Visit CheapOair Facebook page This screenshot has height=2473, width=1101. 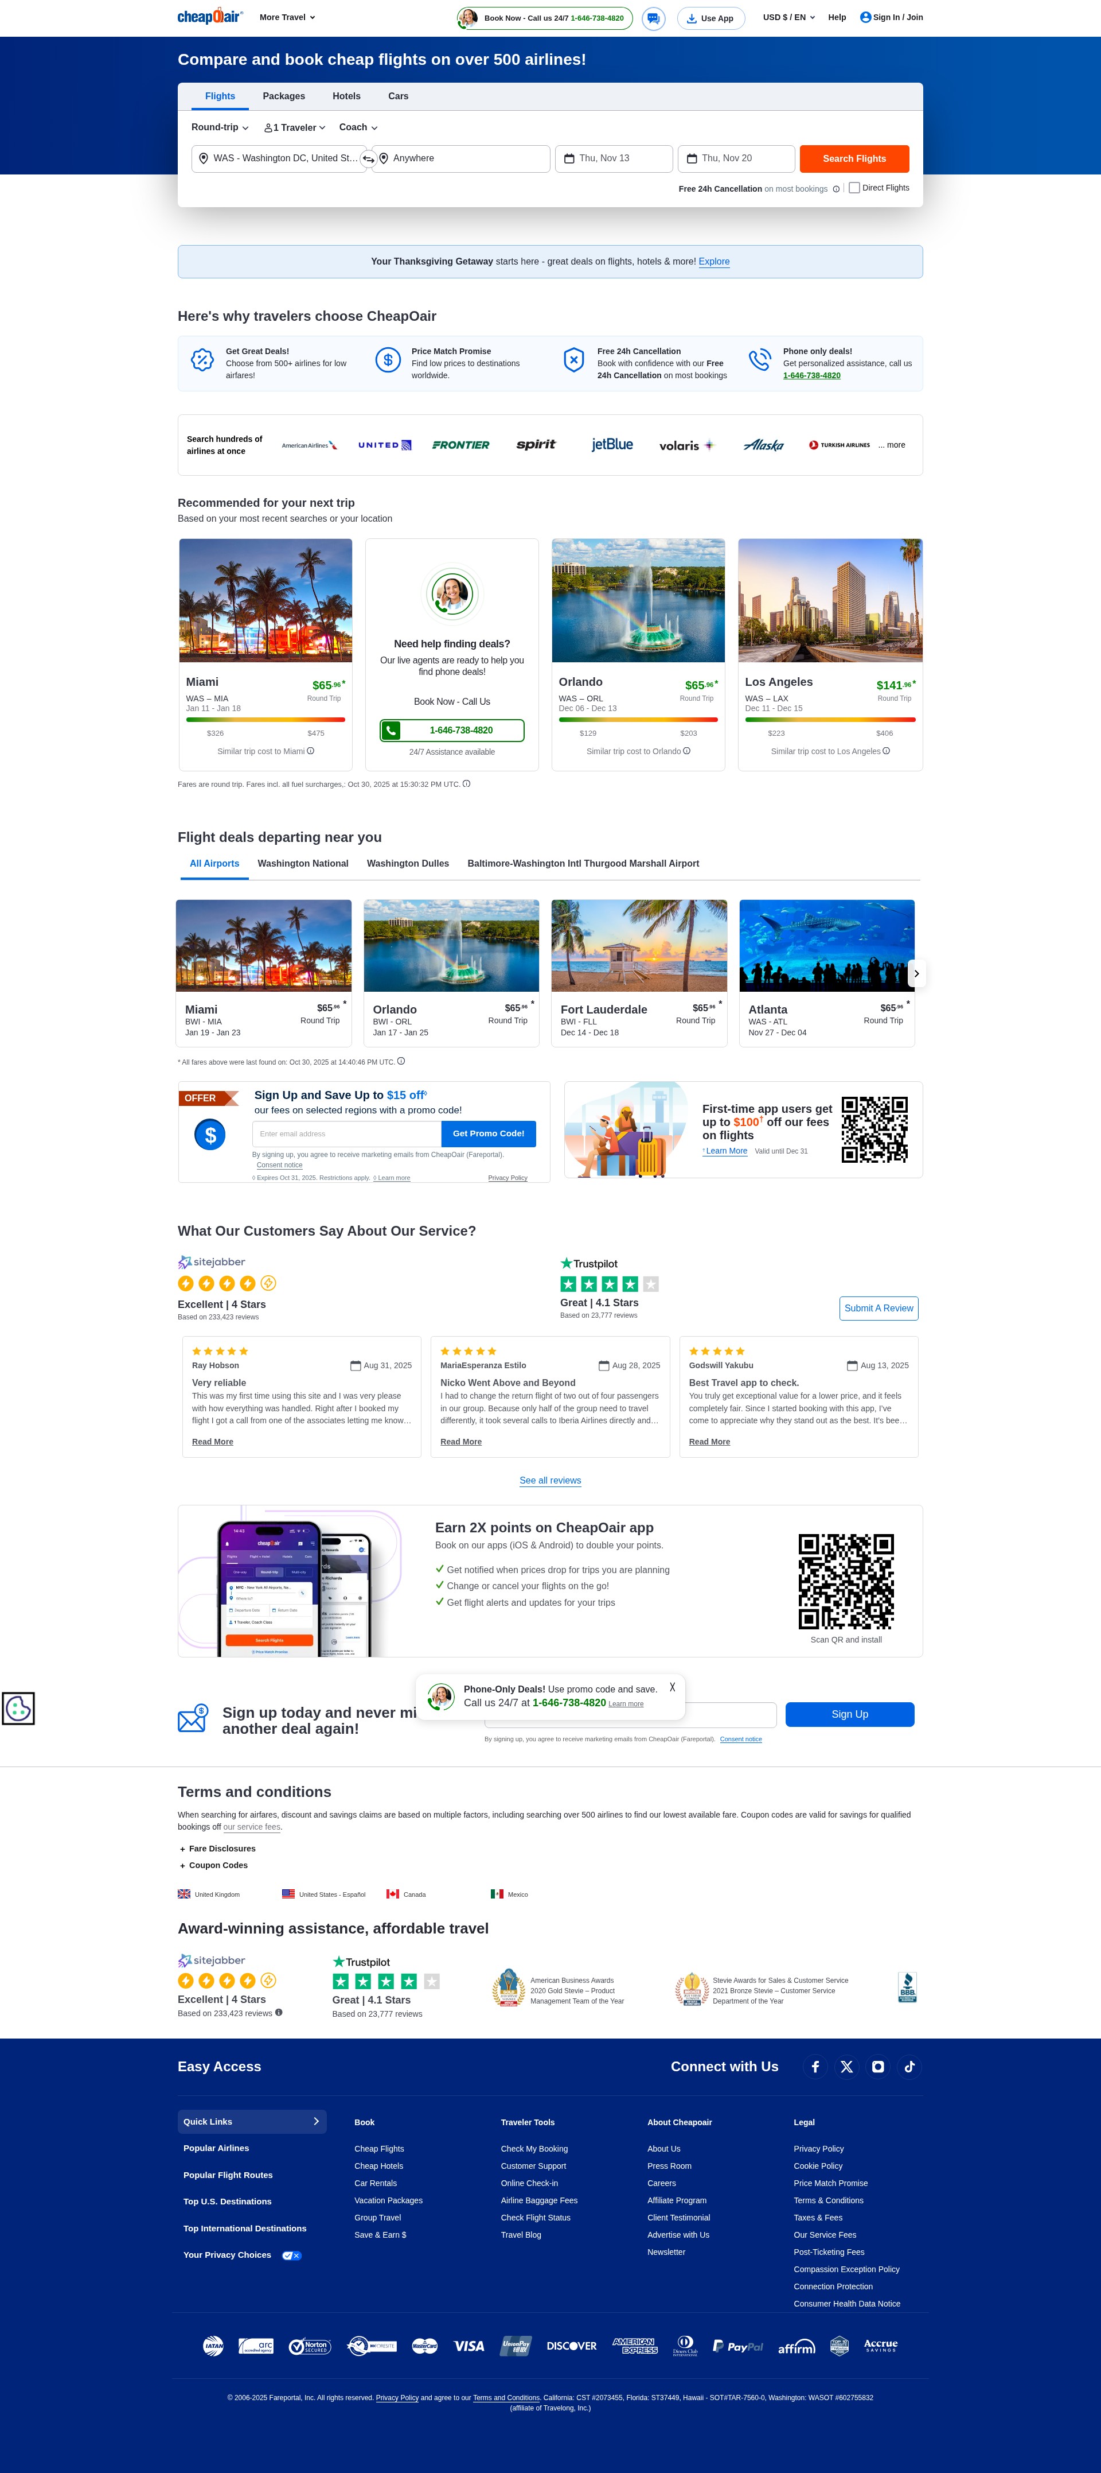point(815,2067)
